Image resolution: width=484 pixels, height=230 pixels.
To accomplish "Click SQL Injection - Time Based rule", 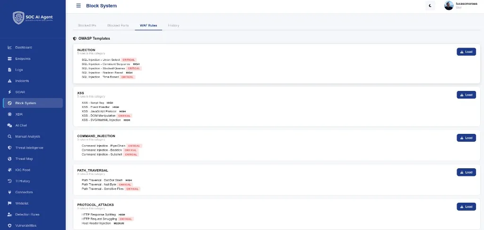I will click(x=100, y=77).
